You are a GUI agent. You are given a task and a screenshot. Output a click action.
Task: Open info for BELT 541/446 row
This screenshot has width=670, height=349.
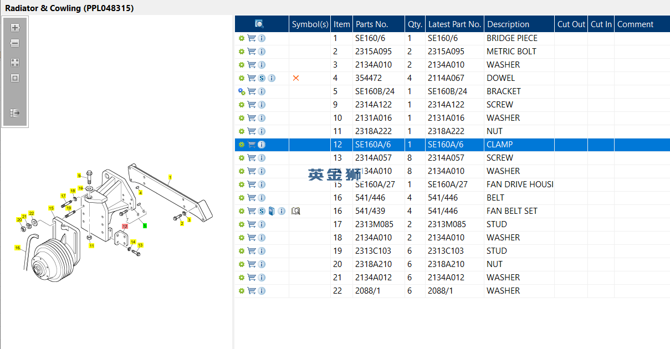[x=262, y=198]
